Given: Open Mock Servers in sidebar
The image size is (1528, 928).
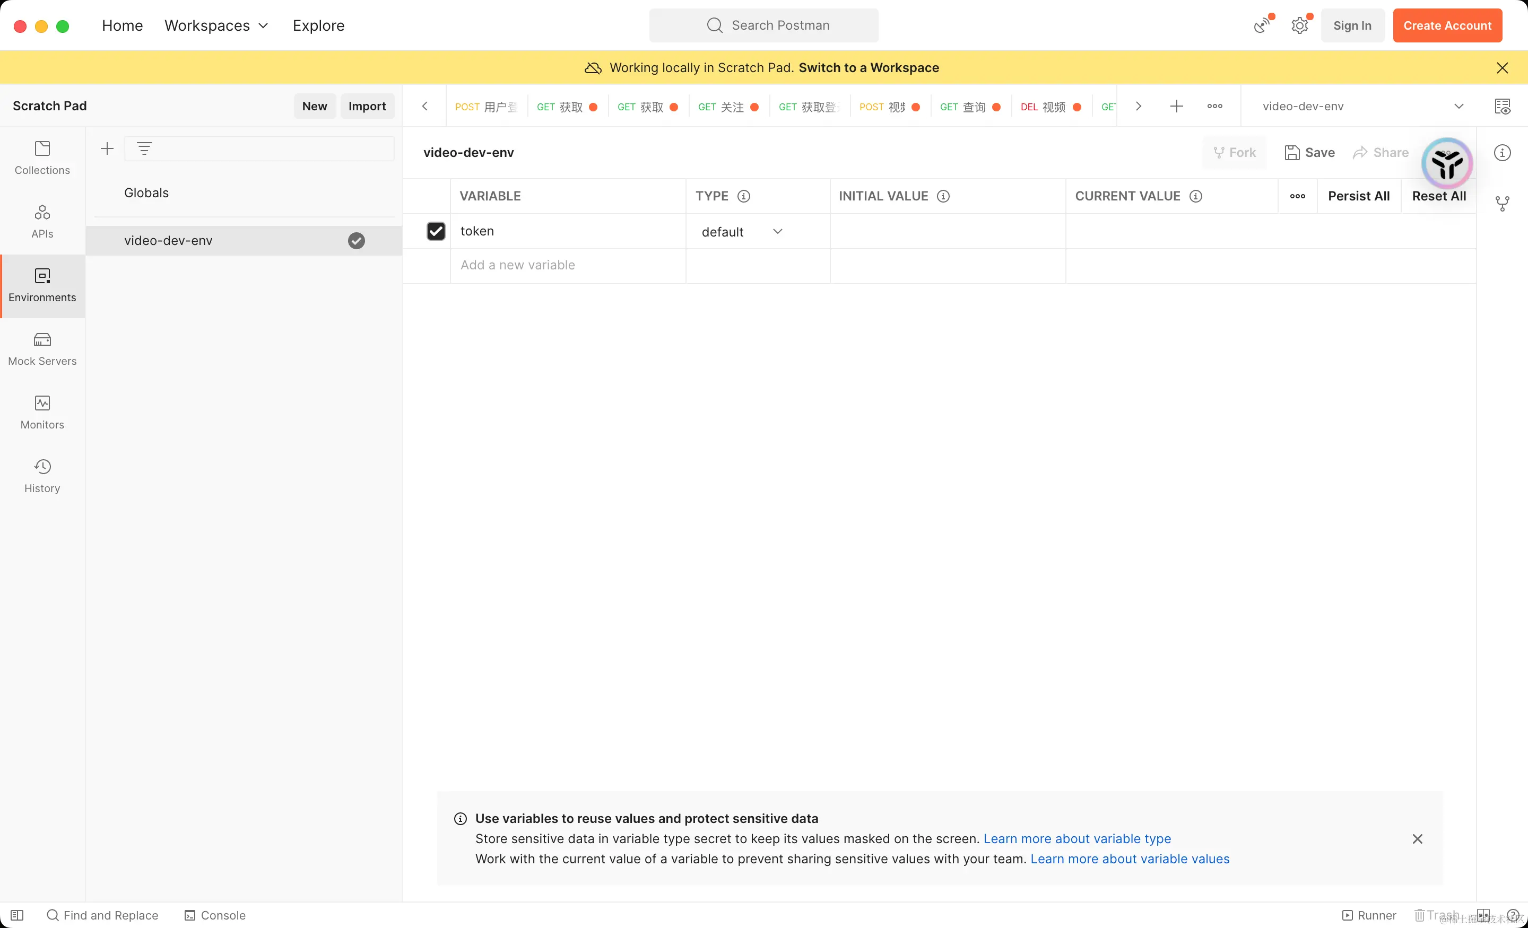Looking at the screenshot, I should coord(42,348).
